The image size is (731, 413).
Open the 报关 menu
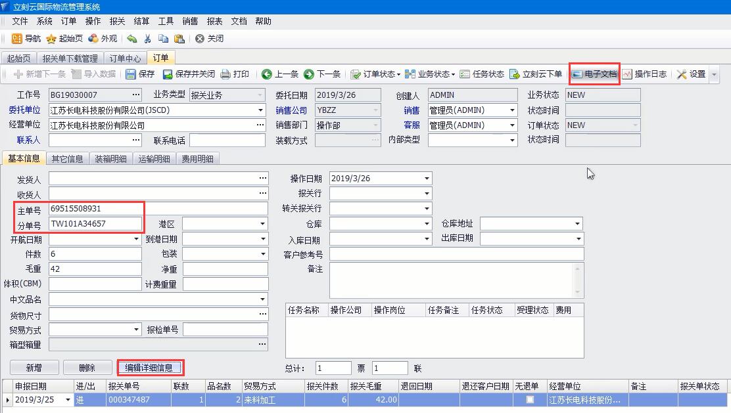117,21
